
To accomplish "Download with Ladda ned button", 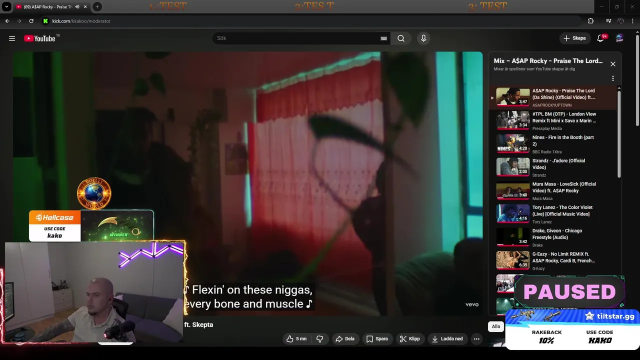I will pyautogui.click(x=447, y=339).
